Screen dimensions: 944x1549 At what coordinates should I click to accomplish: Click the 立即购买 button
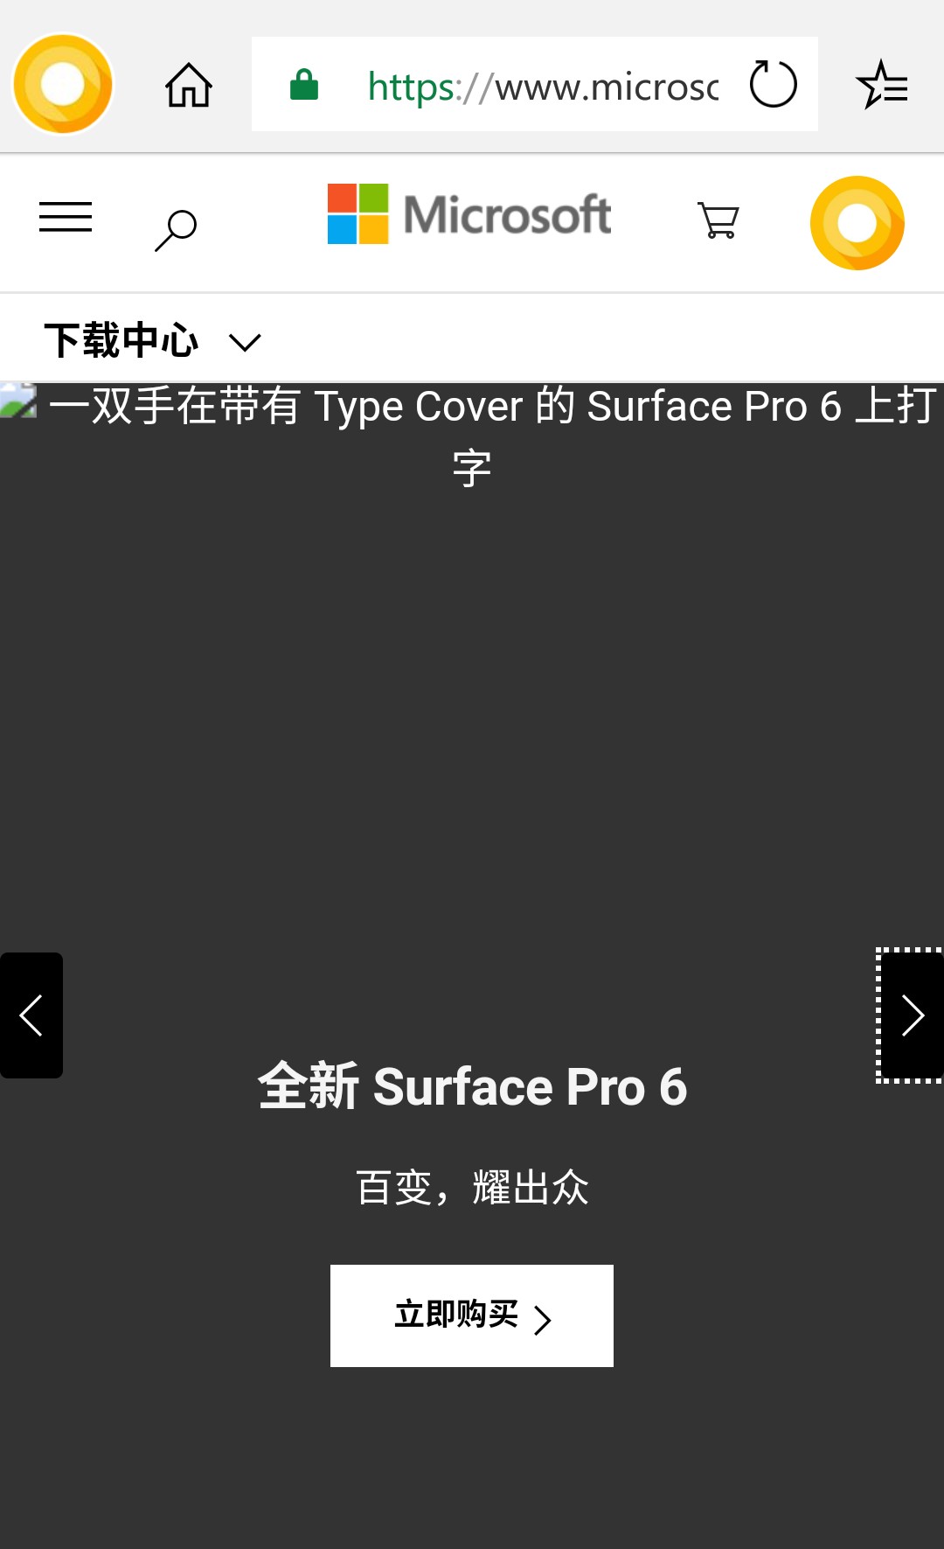472,1315
